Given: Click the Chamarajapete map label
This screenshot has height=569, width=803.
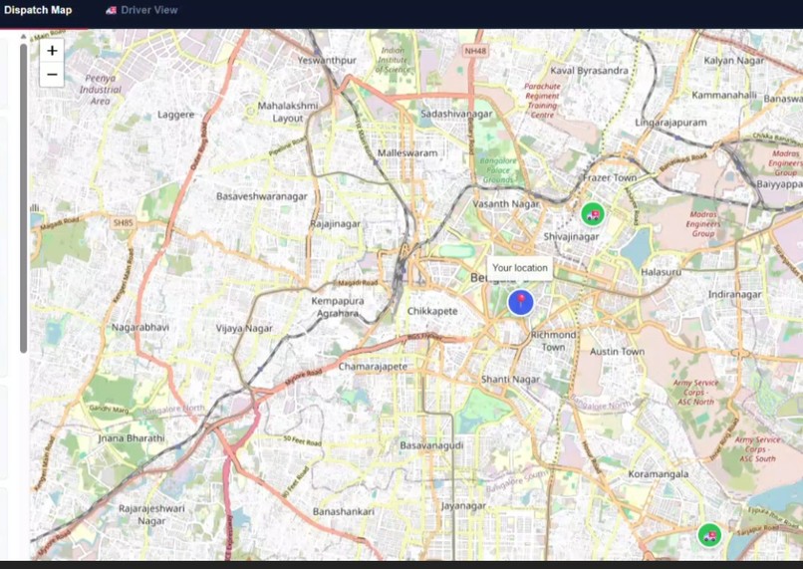Looking at the screenshot, I should coord(373,367).
